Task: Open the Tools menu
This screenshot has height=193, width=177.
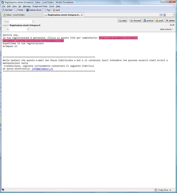Action: (52, 6)
